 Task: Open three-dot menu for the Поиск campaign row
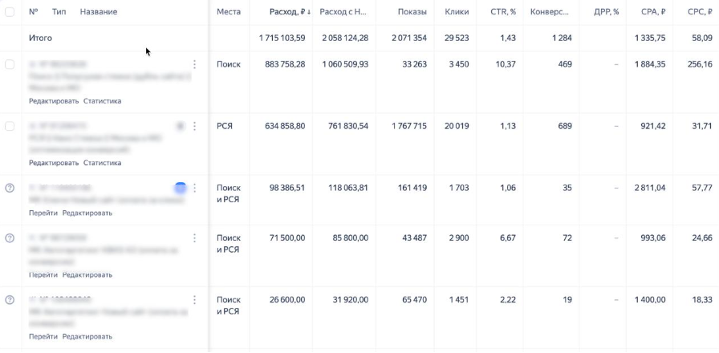[194, 65]
